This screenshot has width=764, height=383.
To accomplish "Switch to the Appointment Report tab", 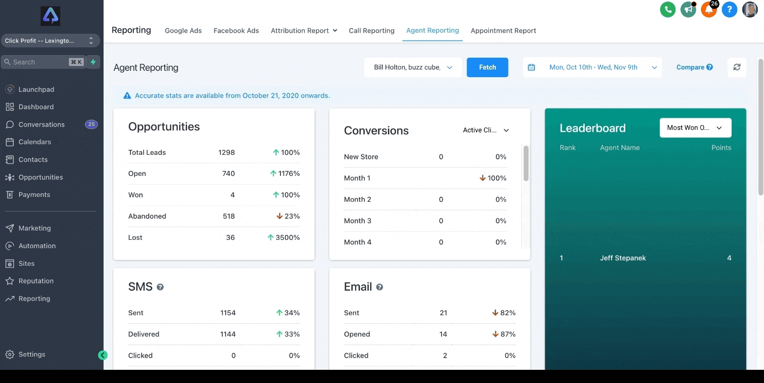I will point(504,30).
